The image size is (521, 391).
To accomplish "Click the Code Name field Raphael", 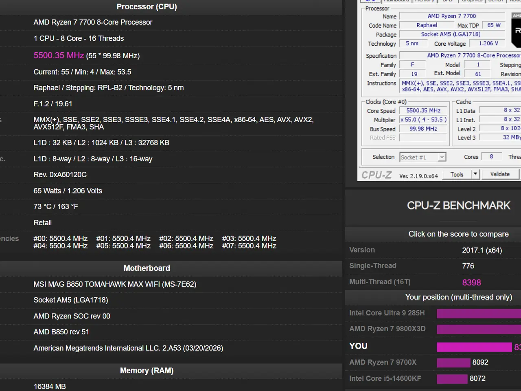I will pos(427,25).
